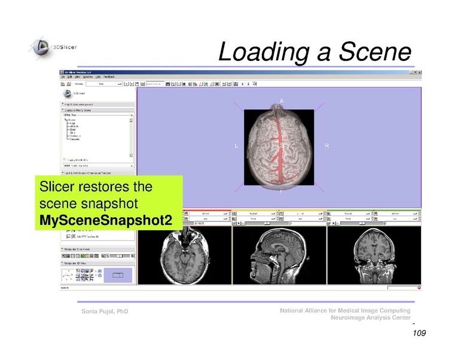Open the Modules dropdown showing Data

click(104, 84)
